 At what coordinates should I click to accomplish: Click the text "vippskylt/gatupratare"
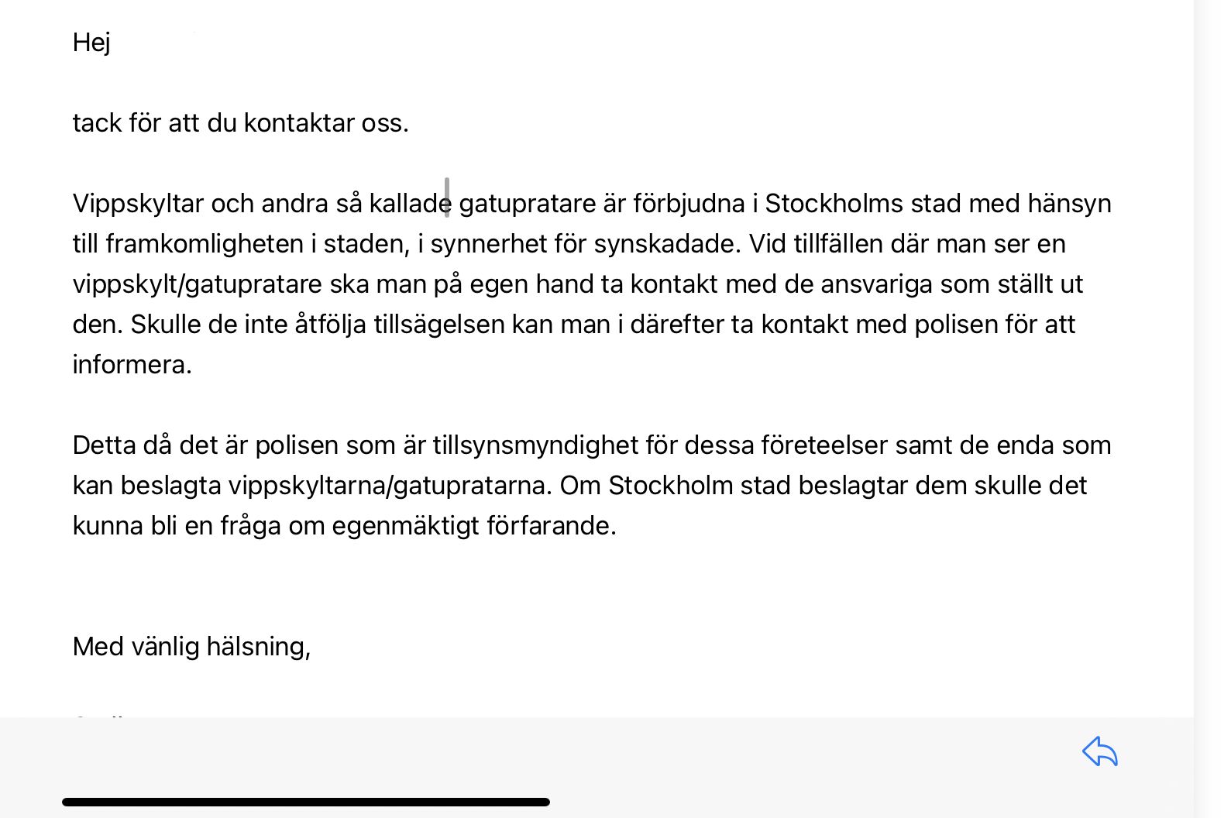198,284
